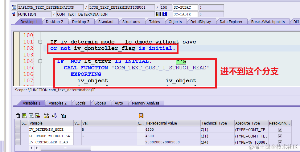The image size is (300, 152).
Task: Click the LCOM_TEXT_DETERMINATIONU01 include field
Action: pyautogui.click(x=122, y=7)
